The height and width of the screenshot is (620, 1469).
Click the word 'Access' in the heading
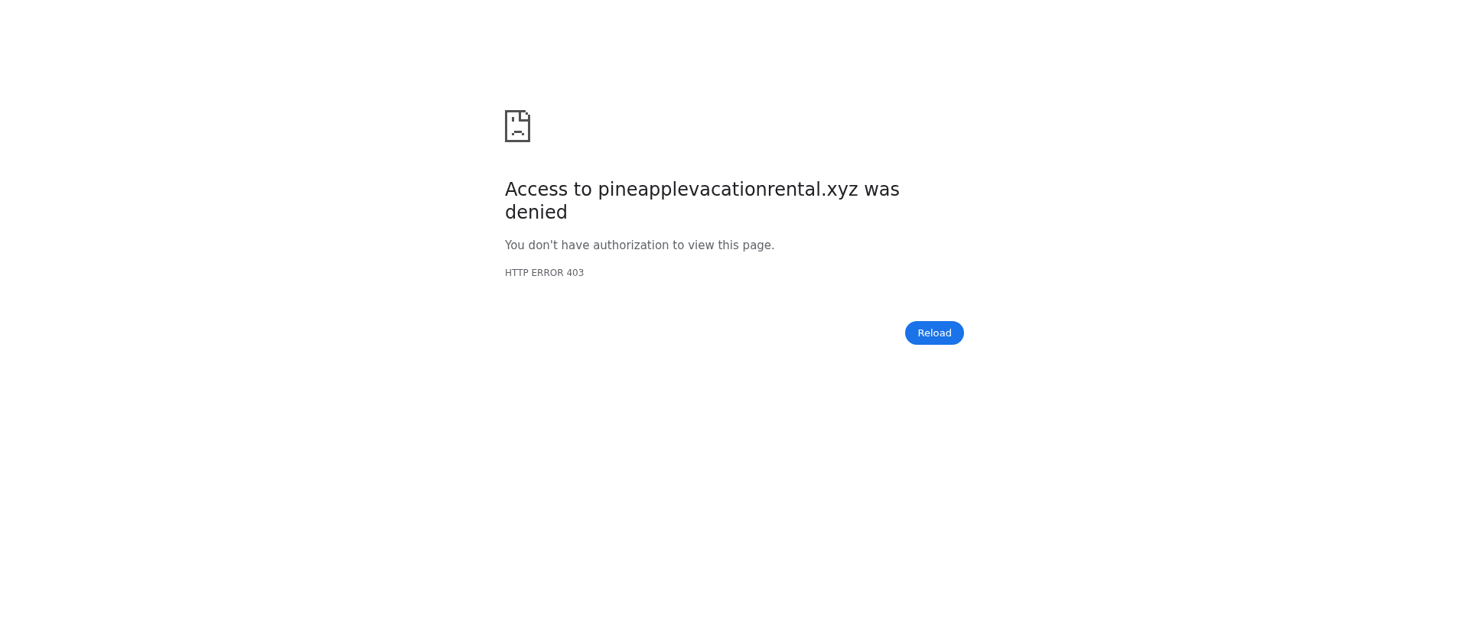pos(536,190)
